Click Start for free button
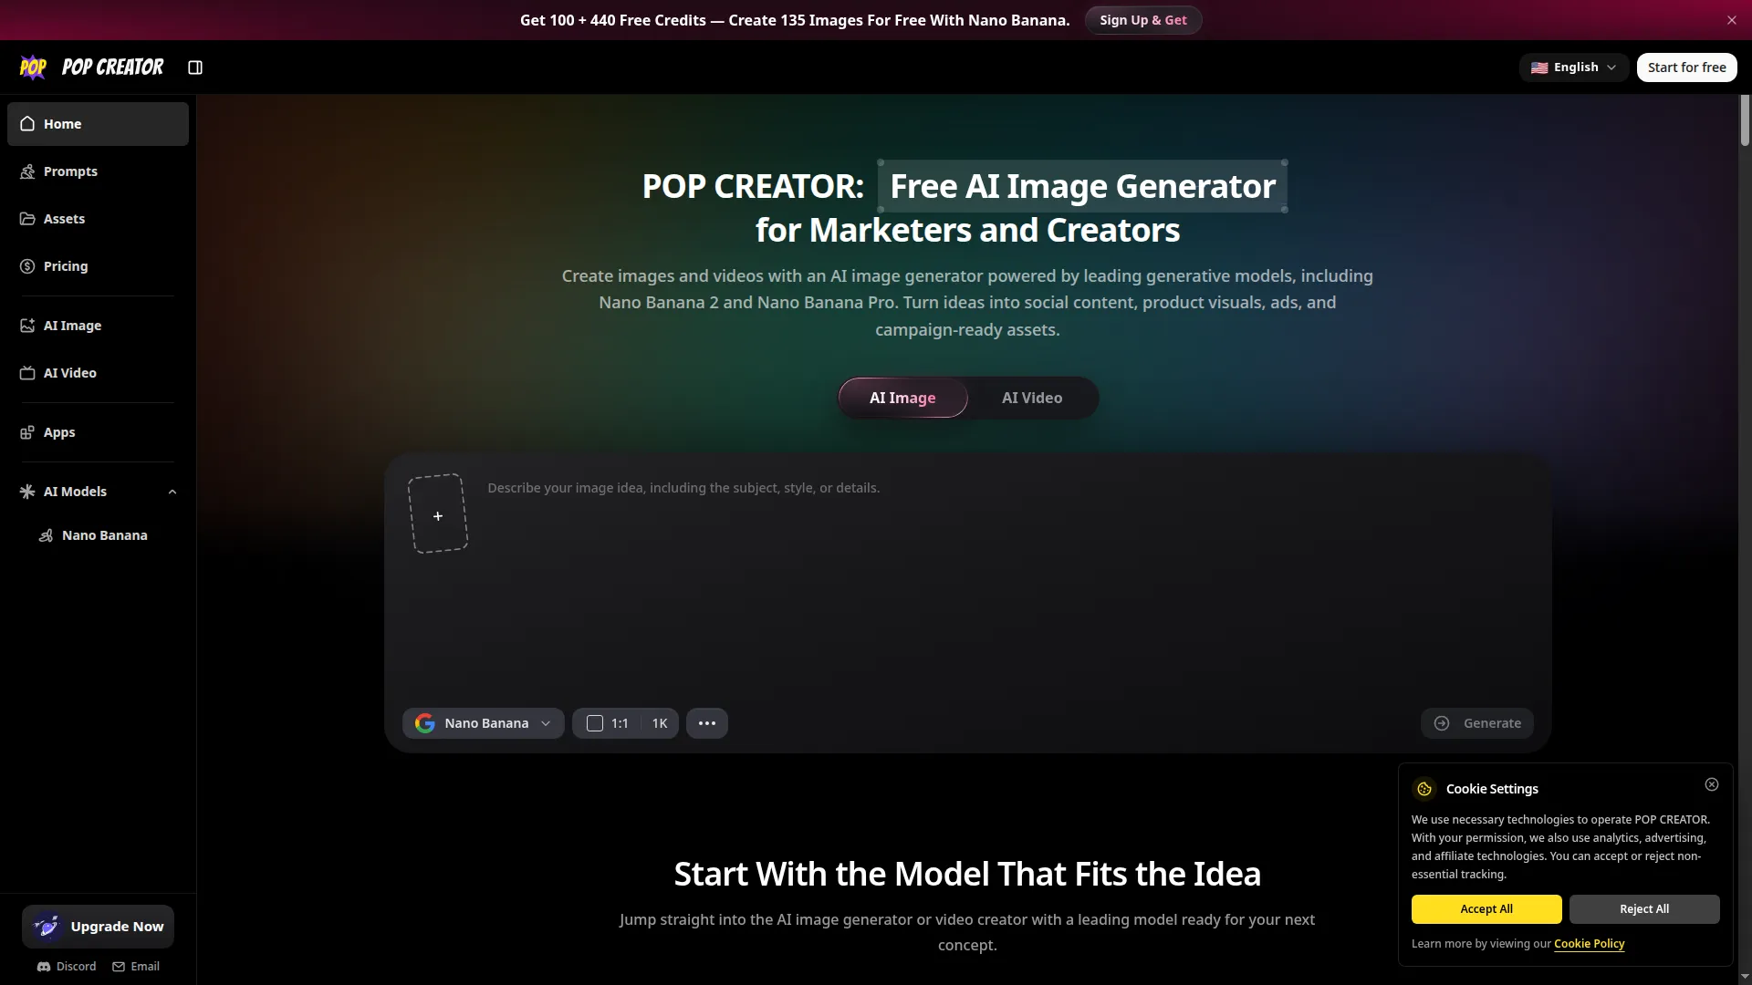Image resolution: width=1752 pixels, height=985 pixels. [x=1686, y=67]
